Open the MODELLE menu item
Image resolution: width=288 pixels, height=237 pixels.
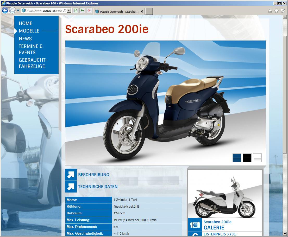click(29, 31)
